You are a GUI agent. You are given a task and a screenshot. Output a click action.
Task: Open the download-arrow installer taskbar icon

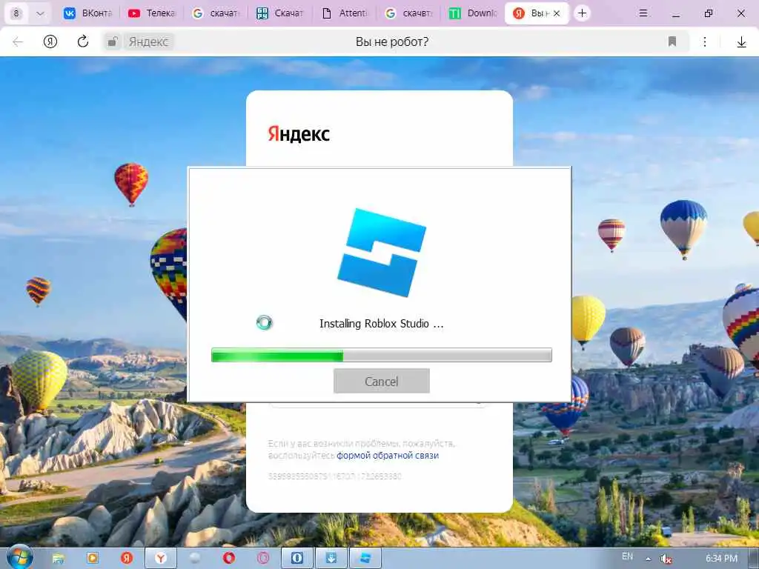331,558
